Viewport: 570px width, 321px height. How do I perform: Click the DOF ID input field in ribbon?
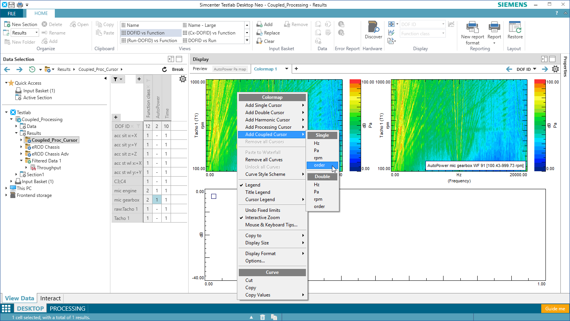pyautogui.click(x=422, y=24)
